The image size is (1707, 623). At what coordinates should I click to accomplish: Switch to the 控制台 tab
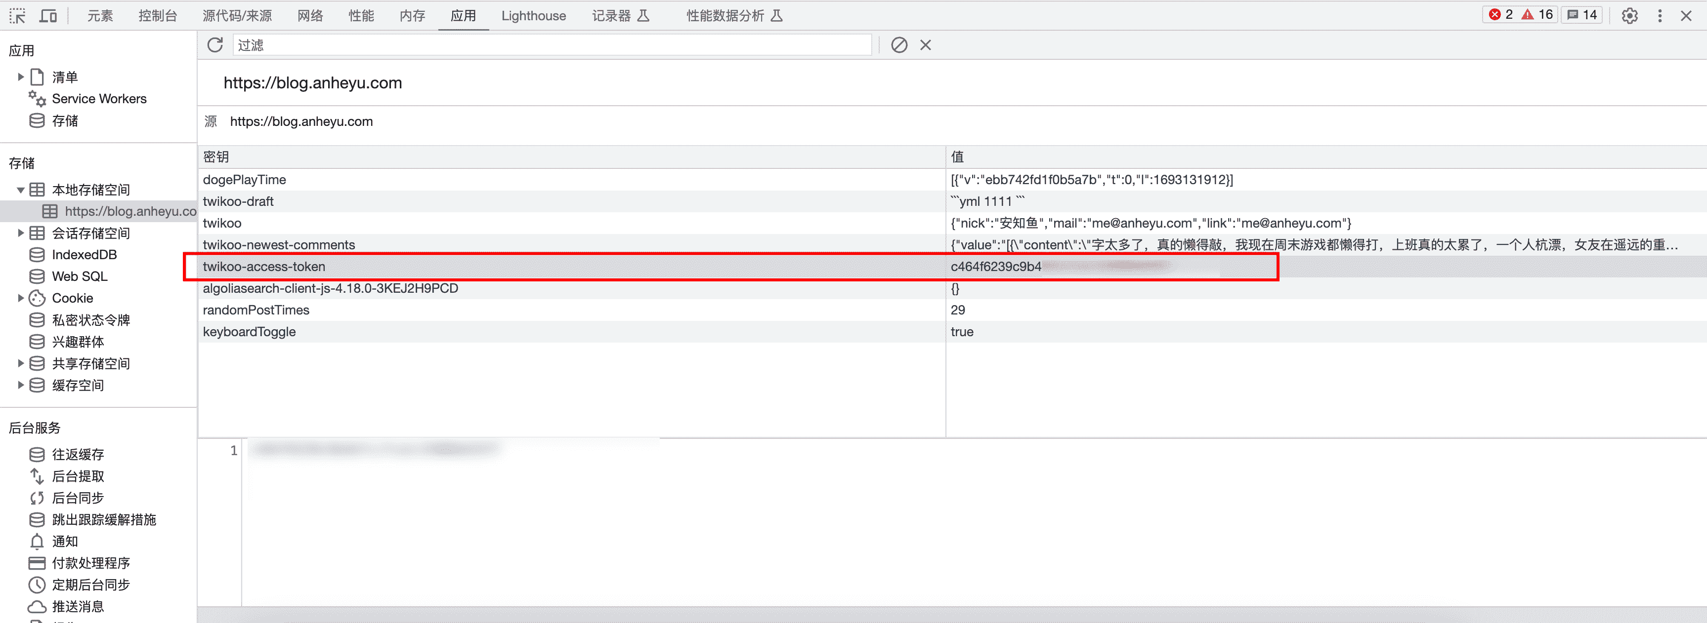(158, 15)
